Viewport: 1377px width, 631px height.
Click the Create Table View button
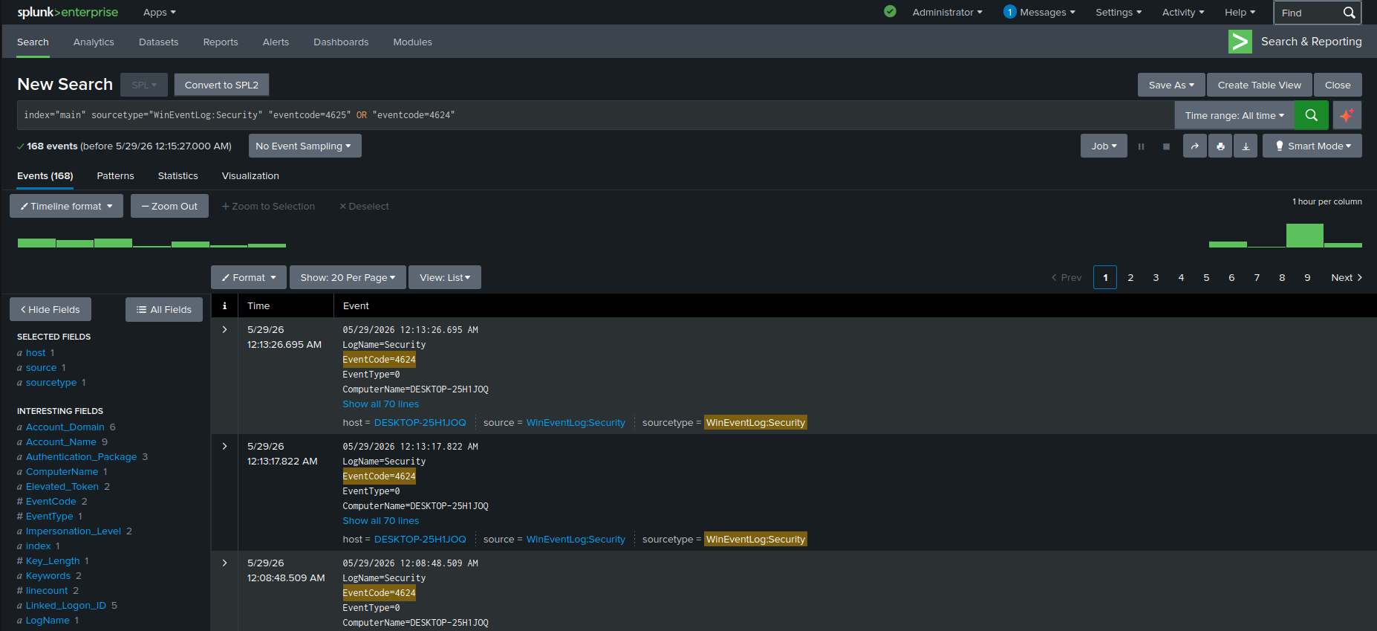1259,85
